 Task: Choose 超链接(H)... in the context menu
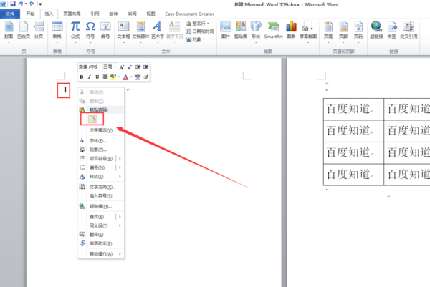click(x=100, y=207)
